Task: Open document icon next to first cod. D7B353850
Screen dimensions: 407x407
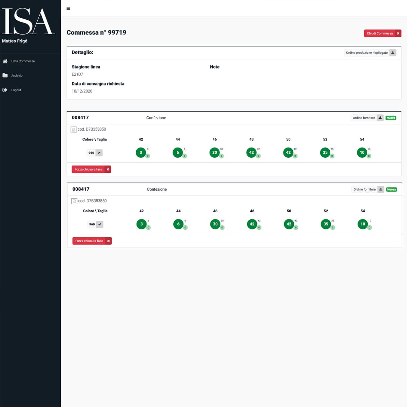Action: pos(74,130)
